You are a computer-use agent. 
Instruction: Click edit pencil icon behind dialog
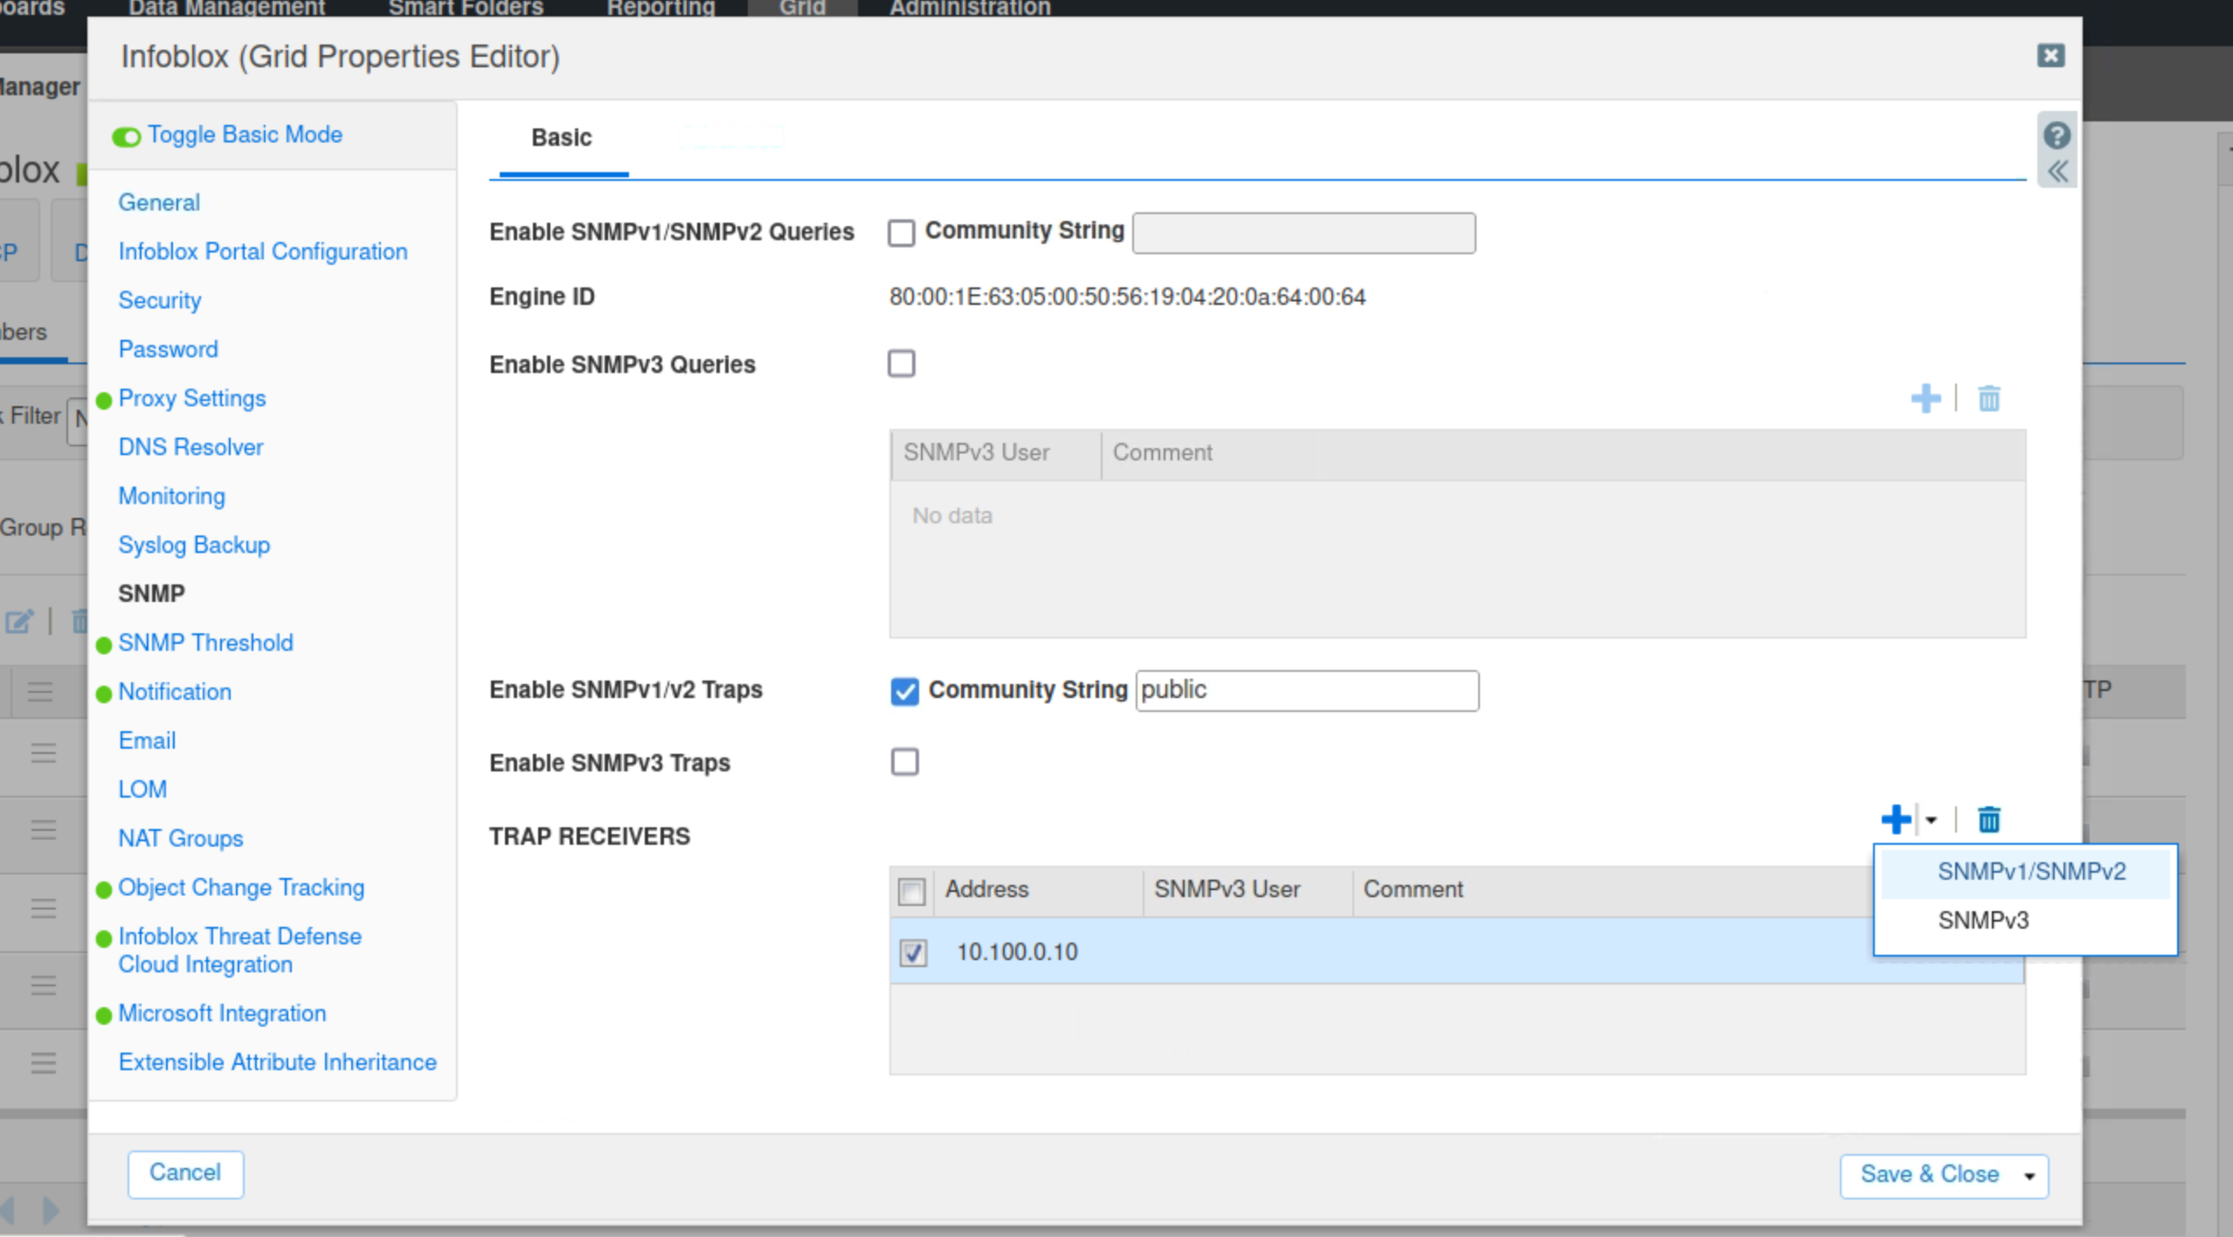pos(19,621)
